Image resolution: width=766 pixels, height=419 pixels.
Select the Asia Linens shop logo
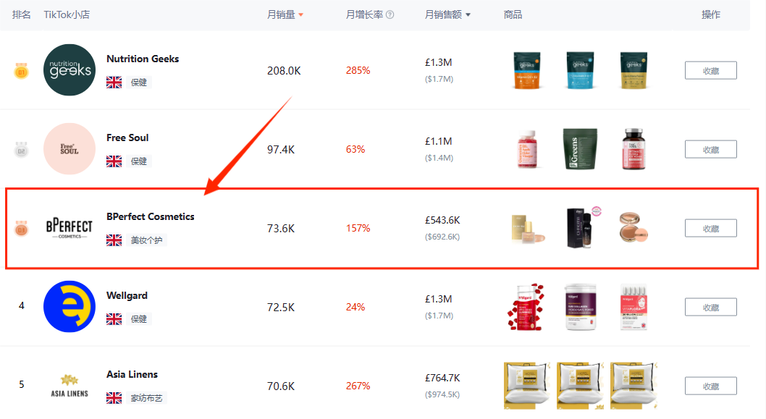[70, 386]
